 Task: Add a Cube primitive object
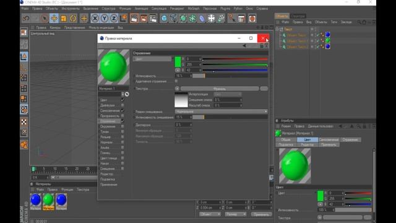[x=164, y=18]
